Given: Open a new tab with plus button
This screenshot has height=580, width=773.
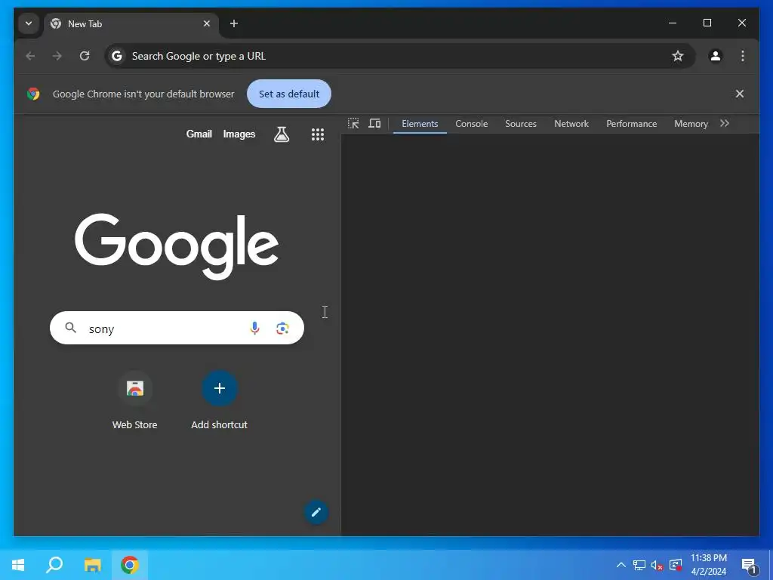Looking at the screenshot, I should click(234, 23).
